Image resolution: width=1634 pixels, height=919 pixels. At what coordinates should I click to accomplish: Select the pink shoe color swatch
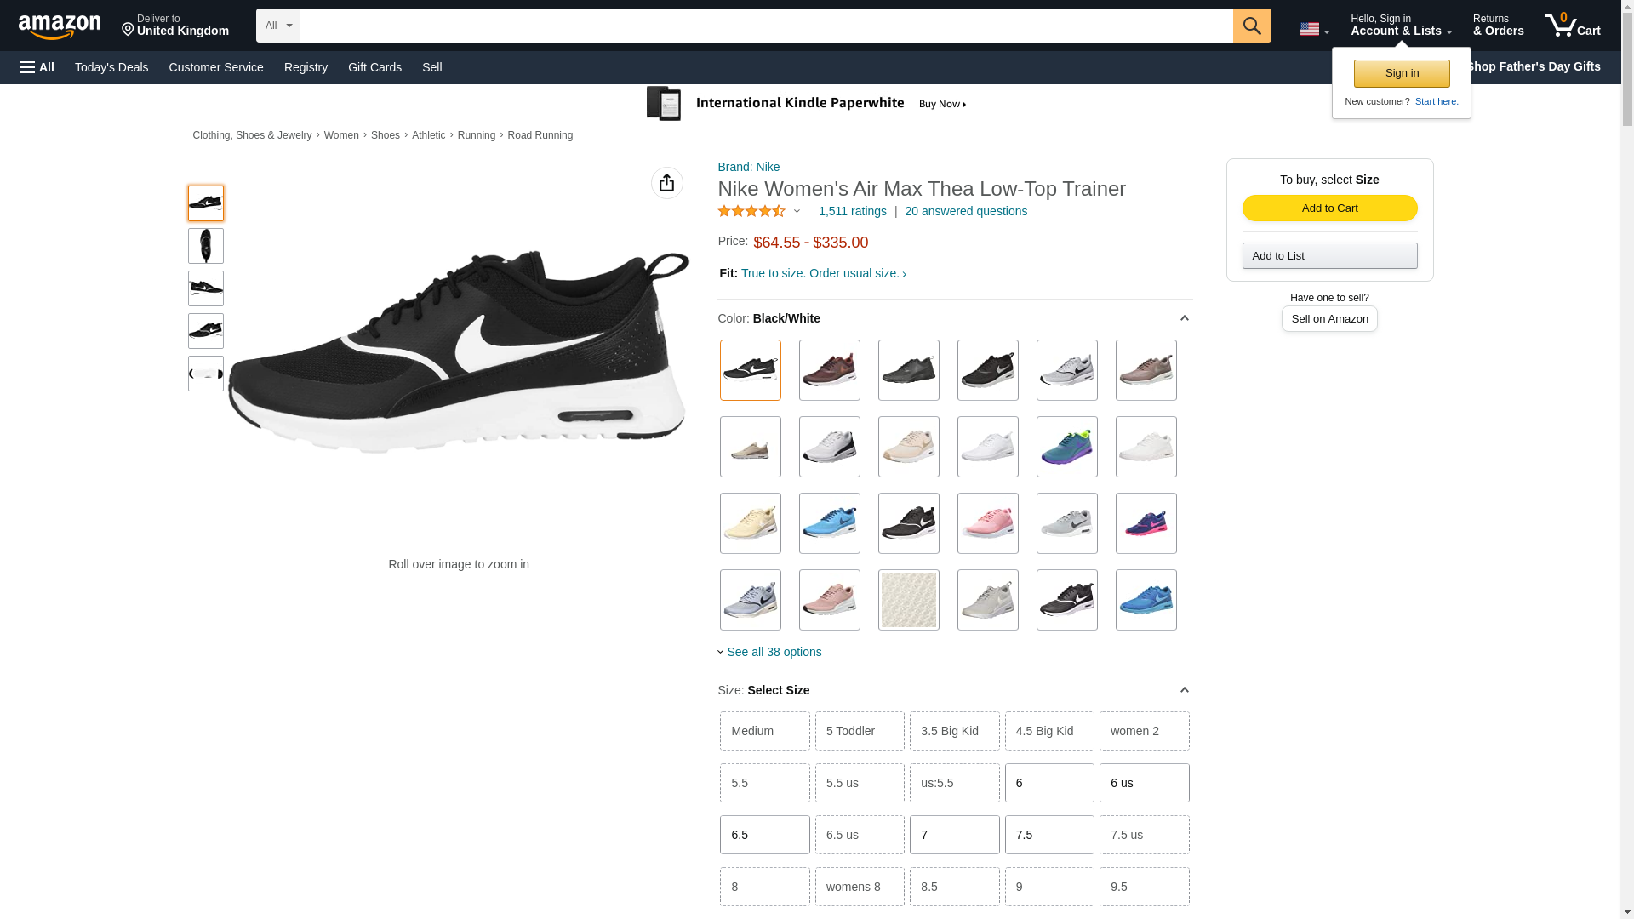[987, 523]
